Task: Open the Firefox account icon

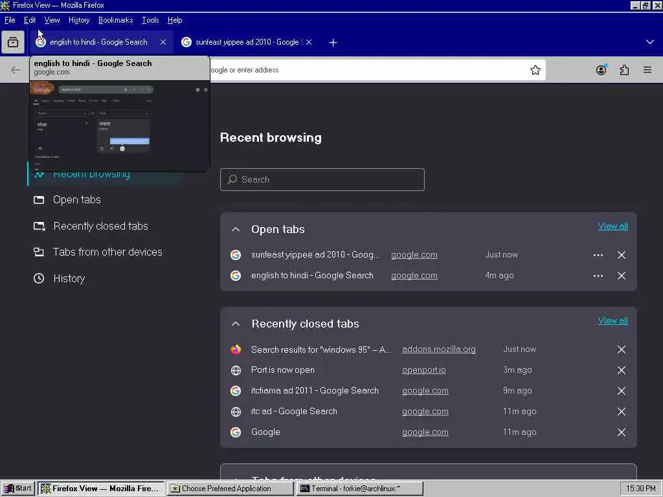Action: tap(601, 70)
